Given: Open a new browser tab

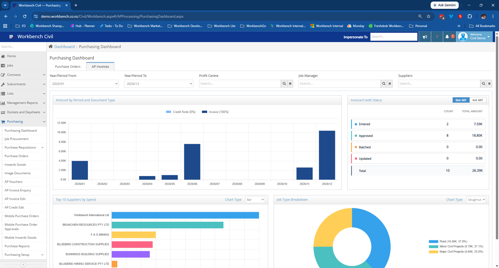Looking at the screenshot, I should (76, 5).
